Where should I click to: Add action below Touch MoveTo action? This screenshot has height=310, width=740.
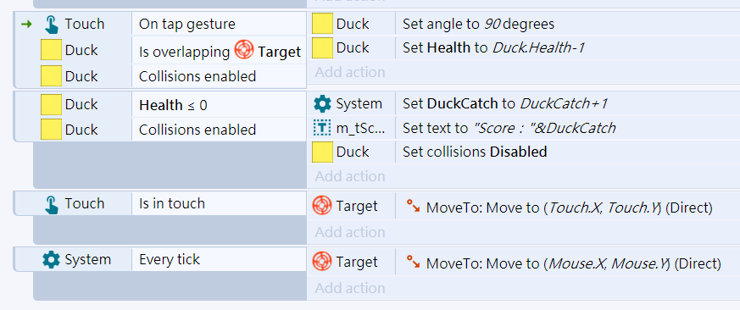(350, 232)
